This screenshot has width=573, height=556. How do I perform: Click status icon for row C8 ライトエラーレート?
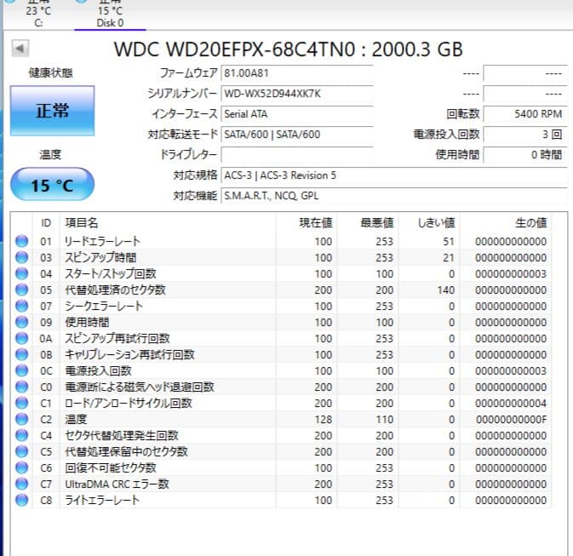click(x=22, y=500)
